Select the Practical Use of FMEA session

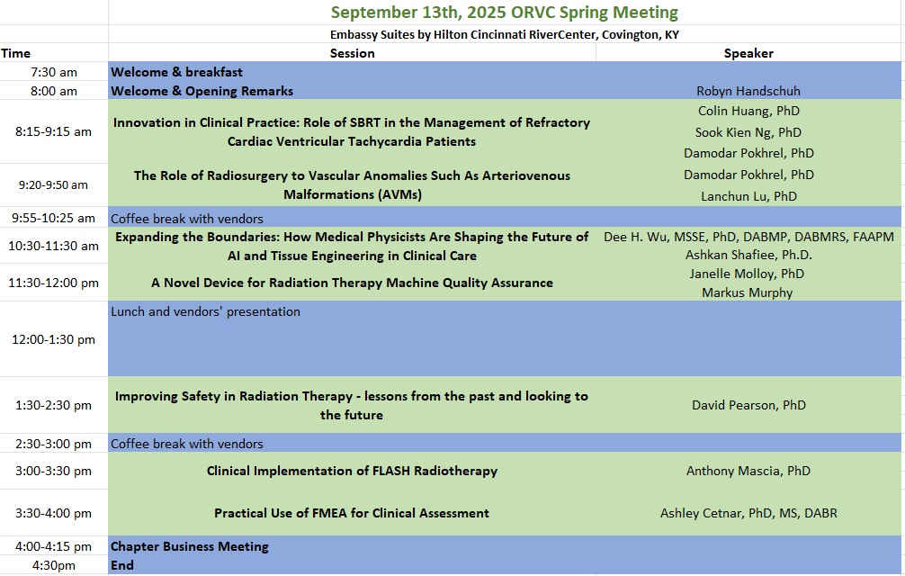(x=352, y=513)
